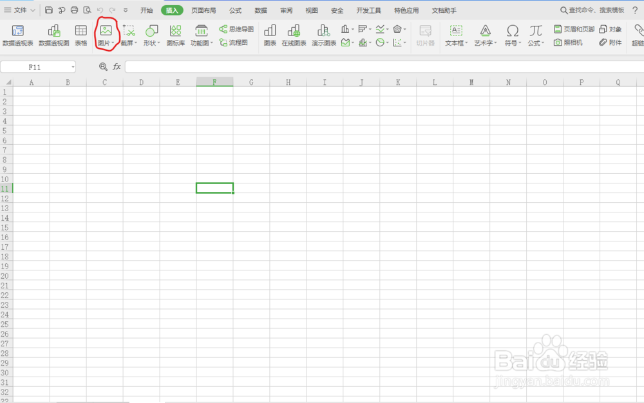The image size is (644, 403).
Task: Insert a 附件 attachment
Action: point(611,42)
